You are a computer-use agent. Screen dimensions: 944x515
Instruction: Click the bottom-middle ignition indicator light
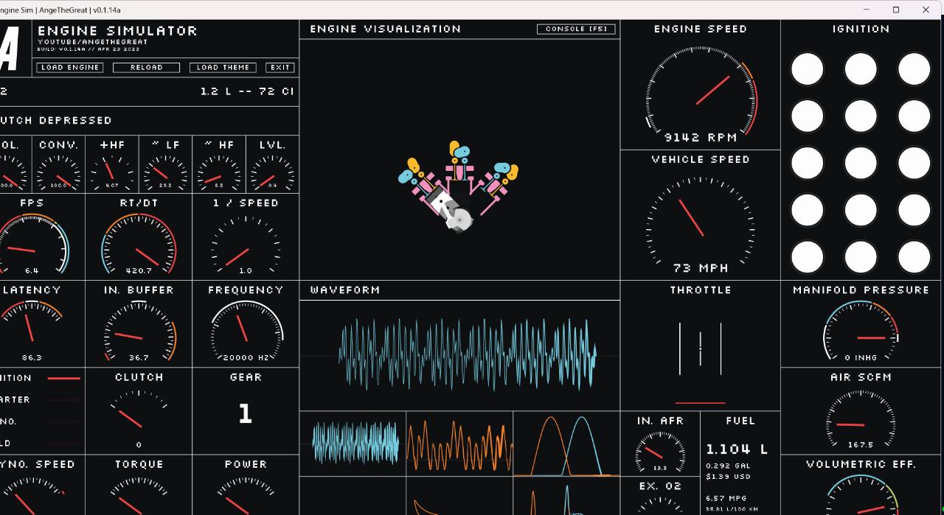(x=861, y=258)
